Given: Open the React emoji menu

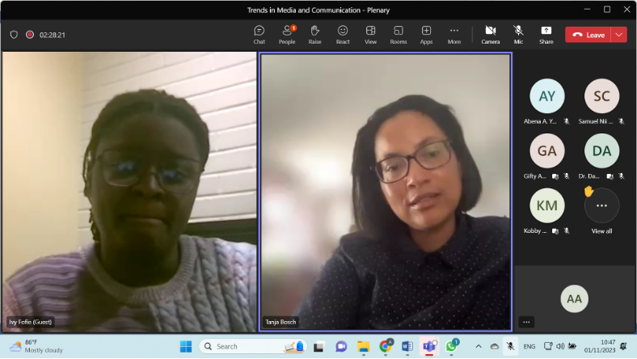Looking at the screenshot, I should click(343, 34).
